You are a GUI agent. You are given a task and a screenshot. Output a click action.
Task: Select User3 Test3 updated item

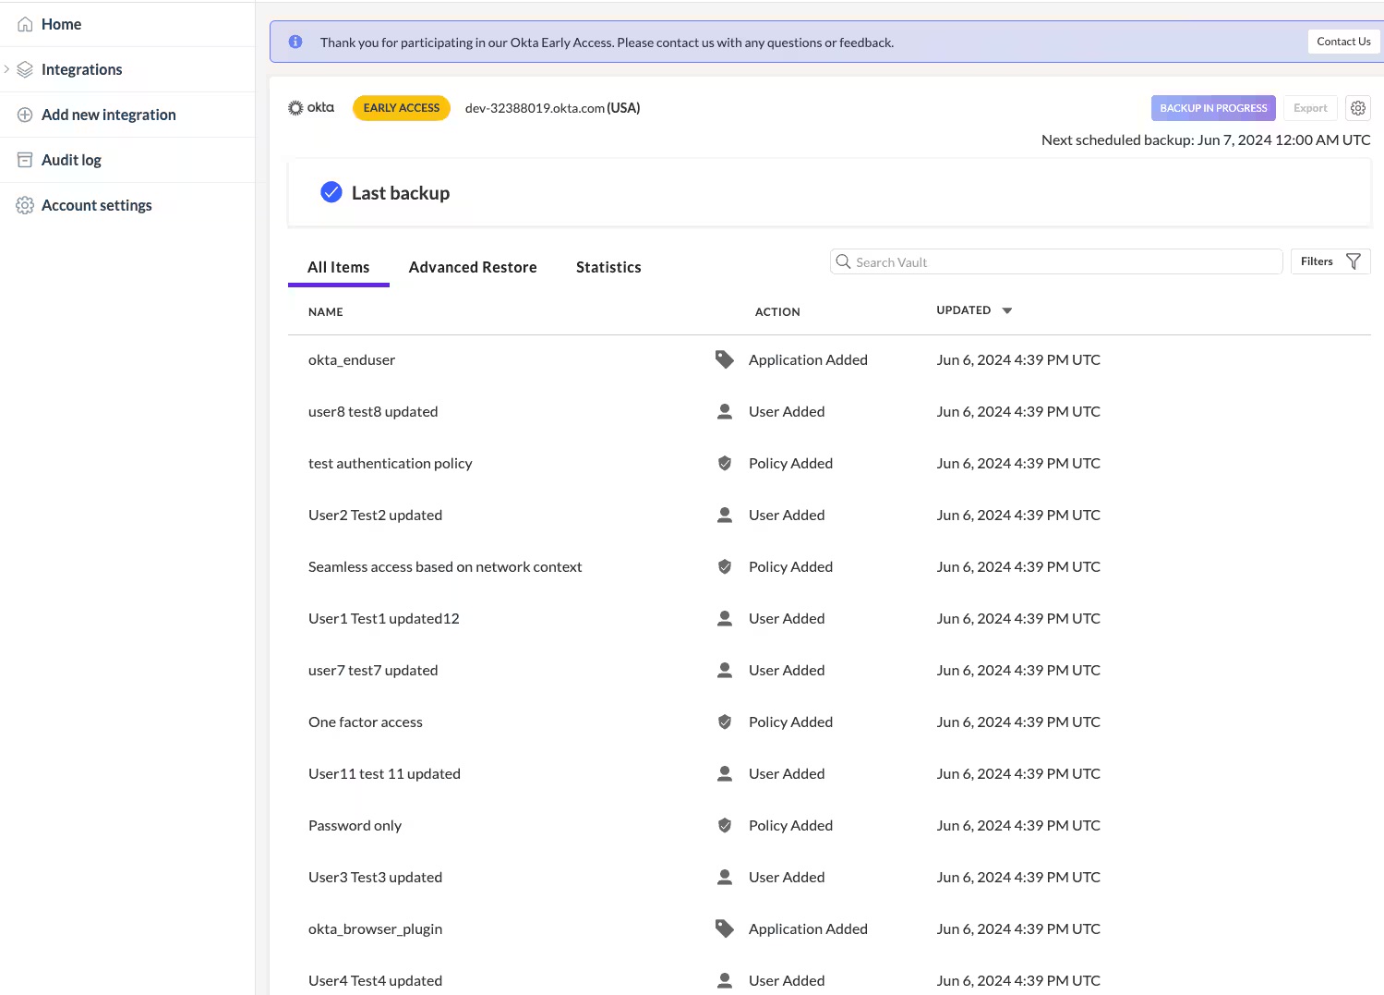(x=375, y=877)
